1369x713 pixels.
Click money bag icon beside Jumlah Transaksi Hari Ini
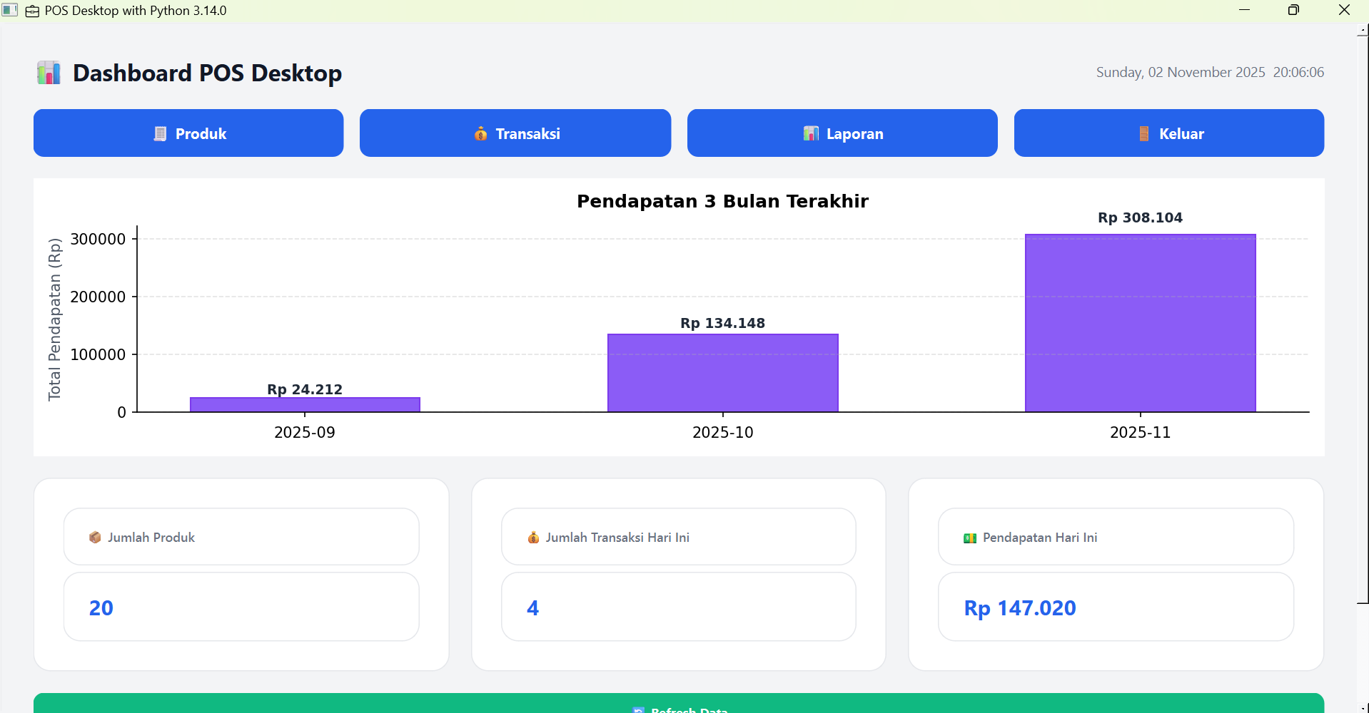(x=533, y=537)
